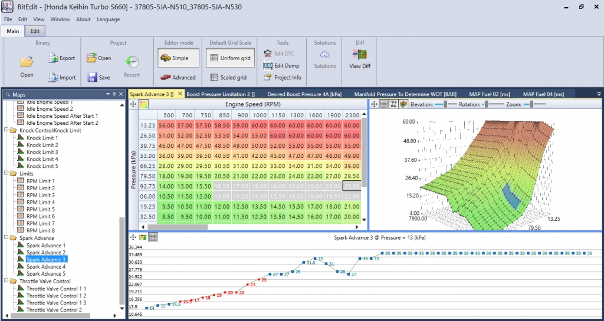Open the View Diff comparison icon
Viewport: 604px width, 321px height.
pos(360,55)
